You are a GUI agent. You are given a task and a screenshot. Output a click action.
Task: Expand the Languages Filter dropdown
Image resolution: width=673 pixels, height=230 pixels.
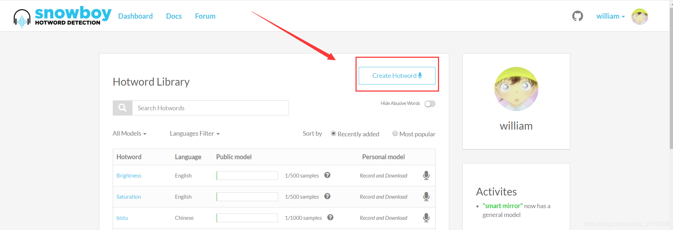tap(195, 133)
